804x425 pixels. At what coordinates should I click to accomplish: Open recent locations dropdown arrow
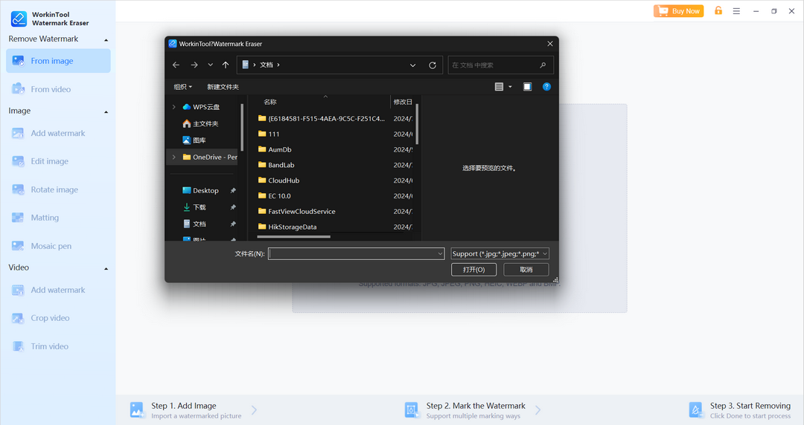tap(210, 65)
